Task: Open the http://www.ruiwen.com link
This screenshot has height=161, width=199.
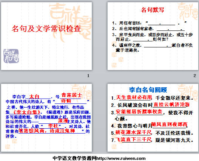Action: pyautogui.click(x=121, y=158)
